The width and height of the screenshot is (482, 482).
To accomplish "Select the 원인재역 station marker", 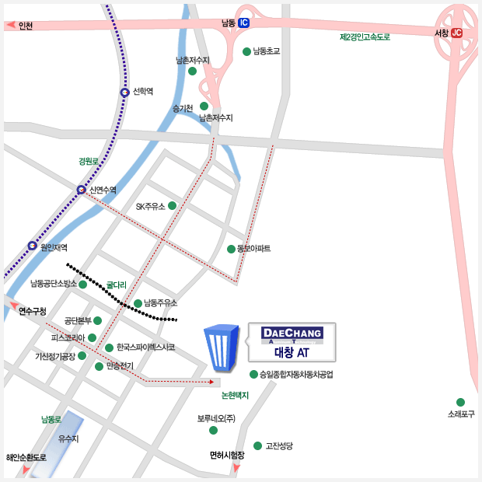I will (32, 246).
